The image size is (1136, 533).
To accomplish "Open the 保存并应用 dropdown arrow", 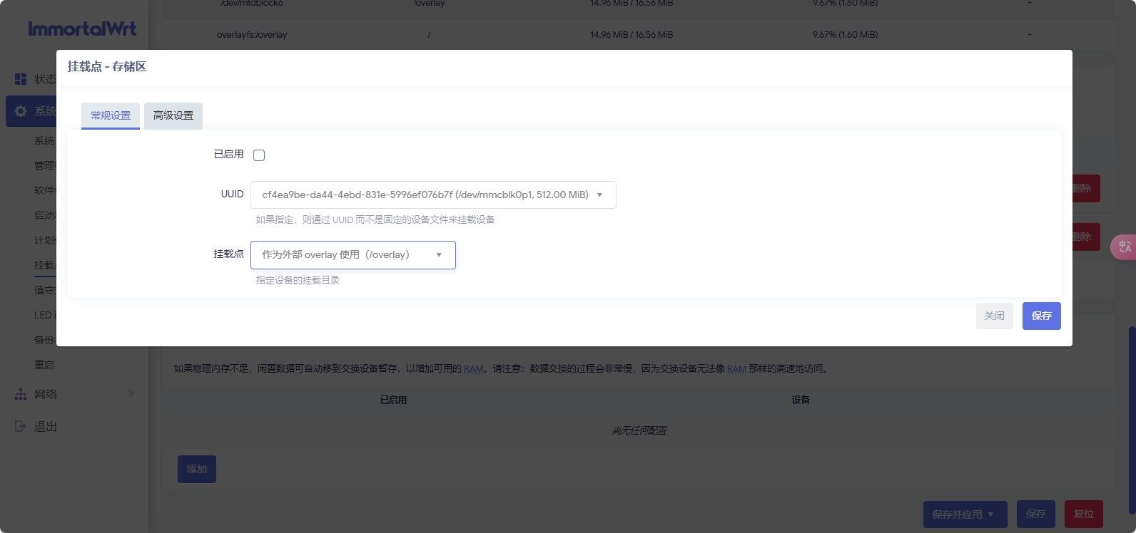I will tap(990, 514).
